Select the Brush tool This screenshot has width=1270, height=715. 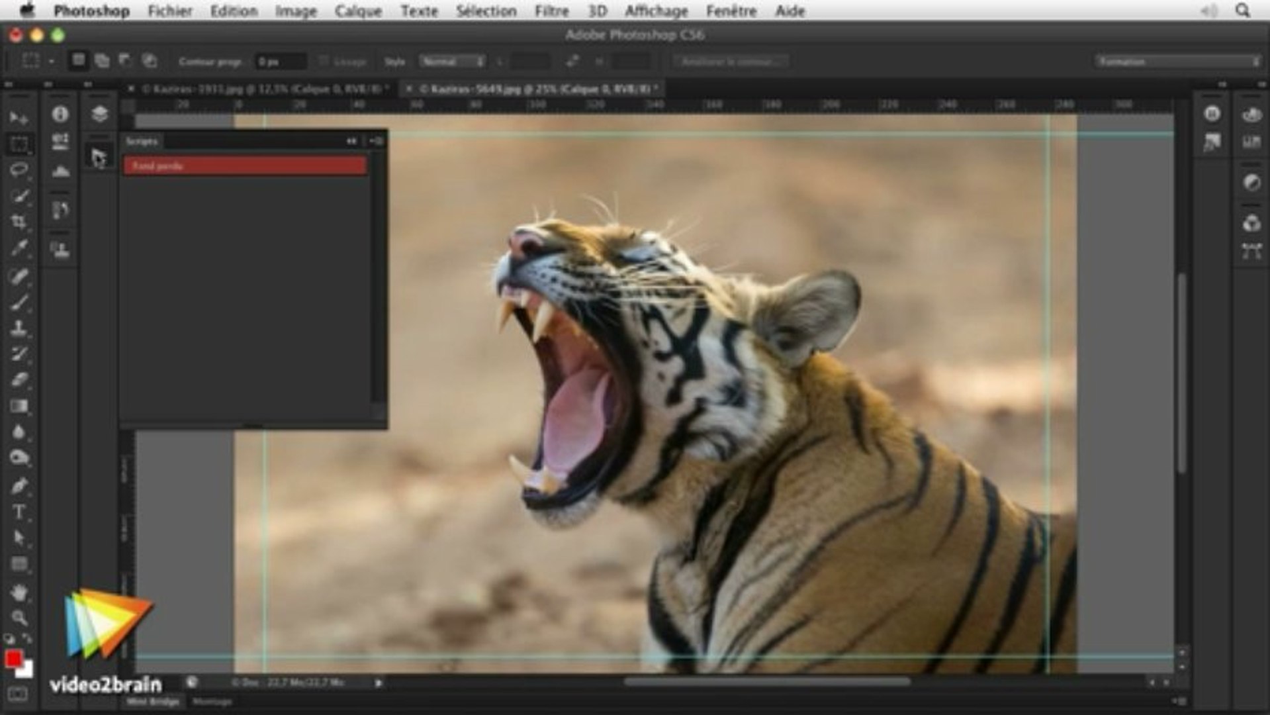click(x=19, y=302)
